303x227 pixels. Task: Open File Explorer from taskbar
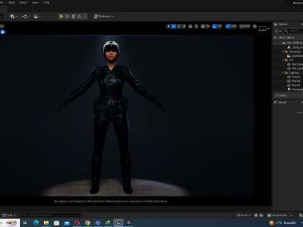point(46,223)
